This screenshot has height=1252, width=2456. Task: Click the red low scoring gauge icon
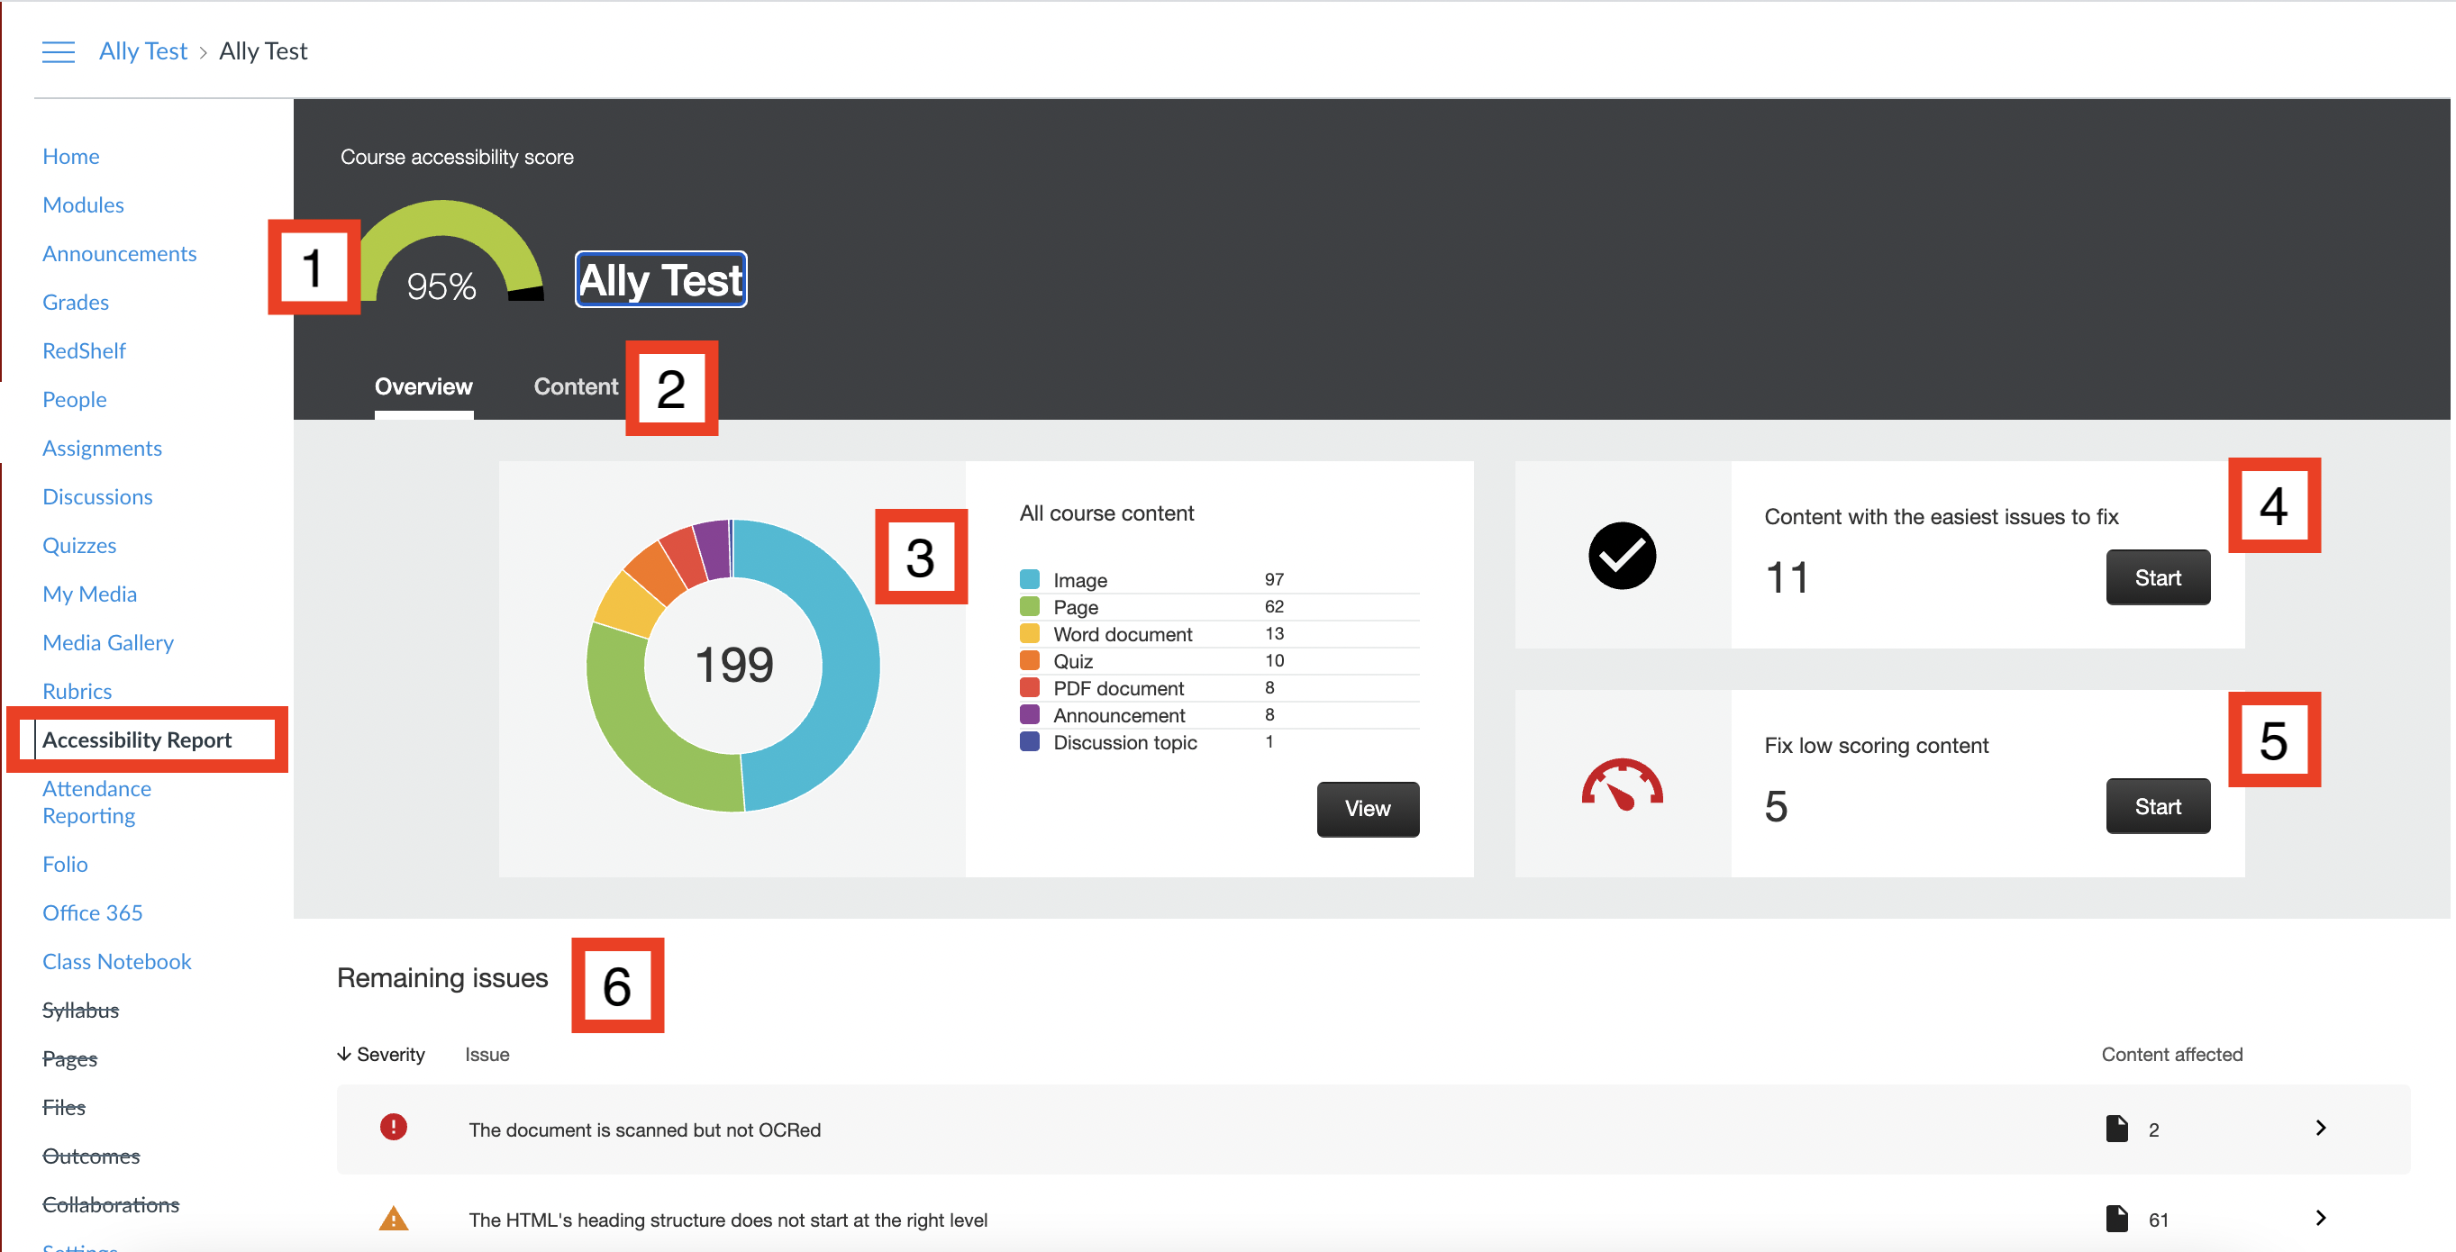pos(1621,785)
